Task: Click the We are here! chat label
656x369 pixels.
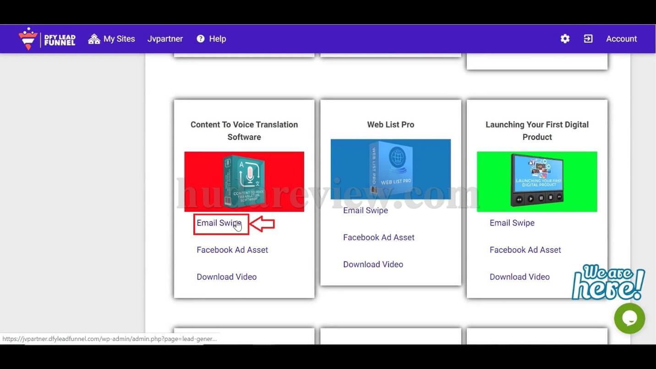Action: [609, 283]
